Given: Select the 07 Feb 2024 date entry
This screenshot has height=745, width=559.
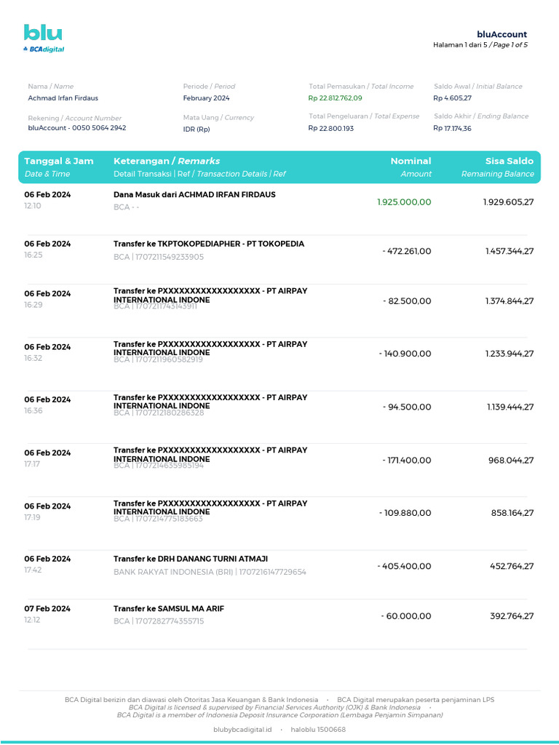Looking at the screenshot, I should (47, 609).
